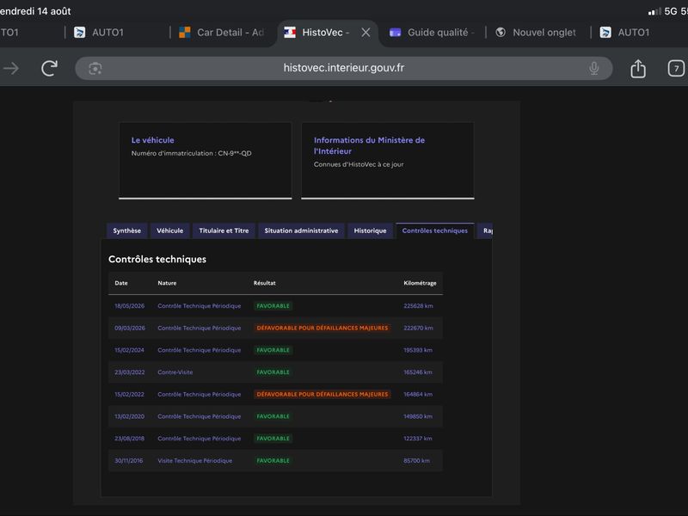The width and height of the screenshot is (688, 516).
Task: Click the 85700 km mileage value
Action: pos(416,460)
